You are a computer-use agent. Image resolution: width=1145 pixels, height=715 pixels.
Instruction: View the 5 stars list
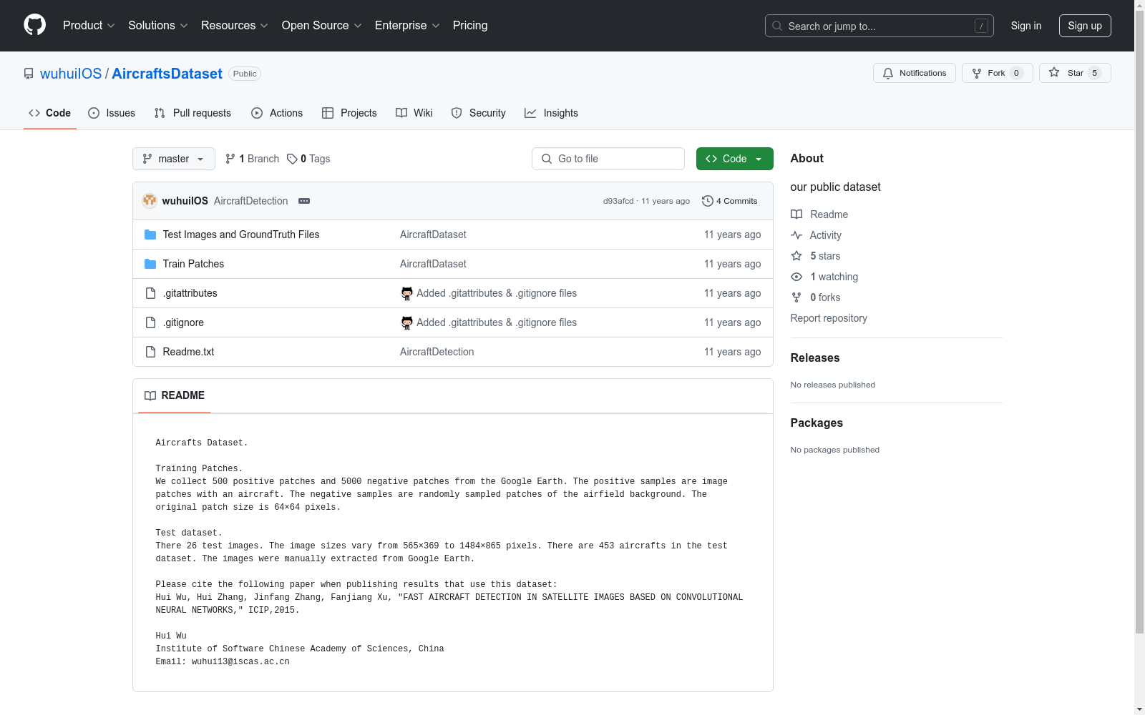pyautogui.click(x=816, y=256)
